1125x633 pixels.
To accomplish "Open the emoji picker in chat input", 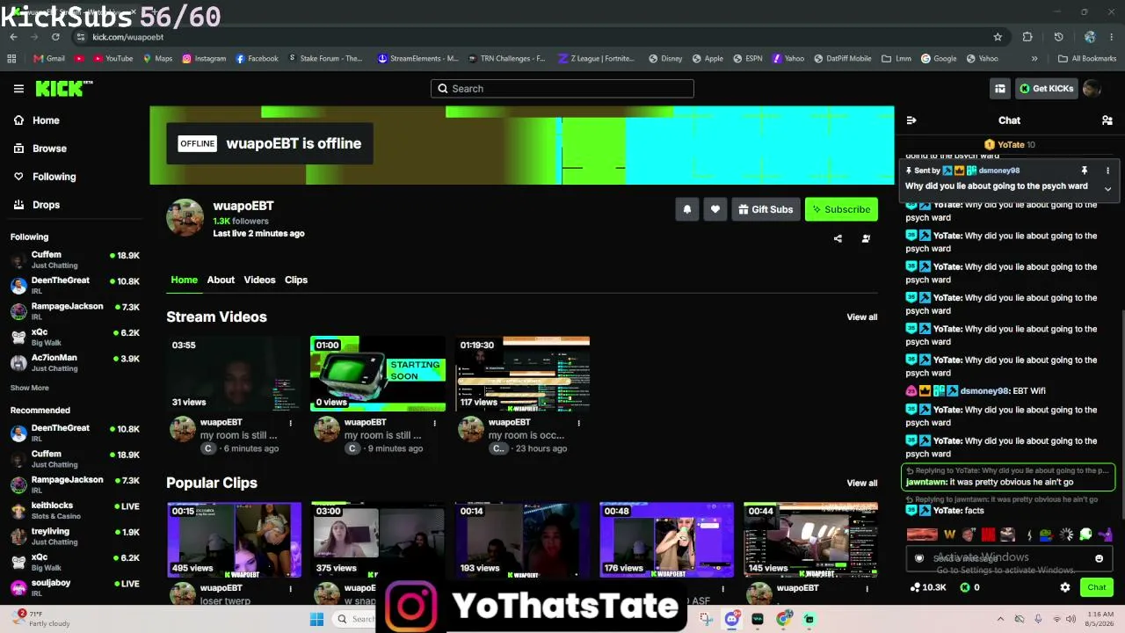I will coord(1099,558).
